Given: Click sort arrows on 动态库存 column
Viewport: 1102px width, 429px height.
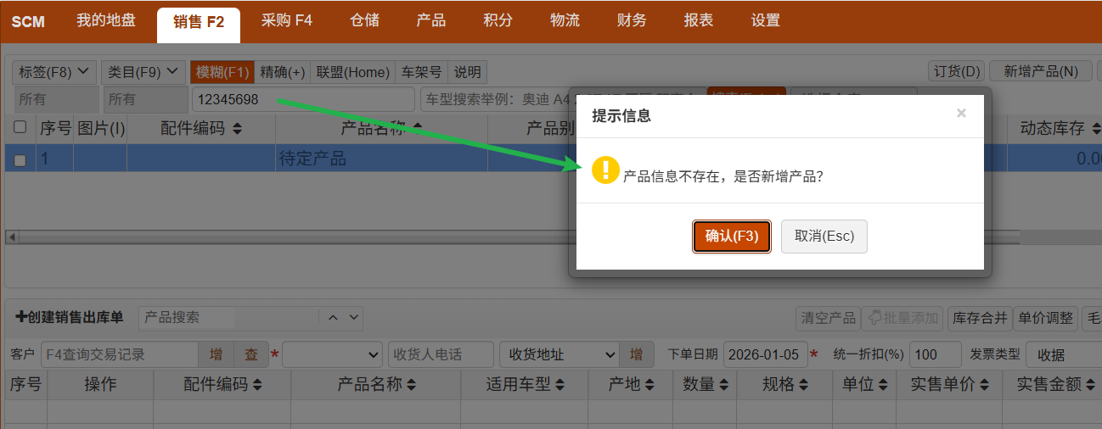Looking at the screenshot, I should coord(1095,129).
